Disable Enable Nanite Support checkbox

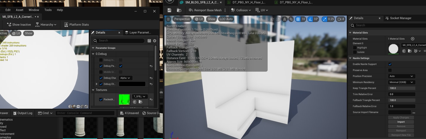point(390,64)
